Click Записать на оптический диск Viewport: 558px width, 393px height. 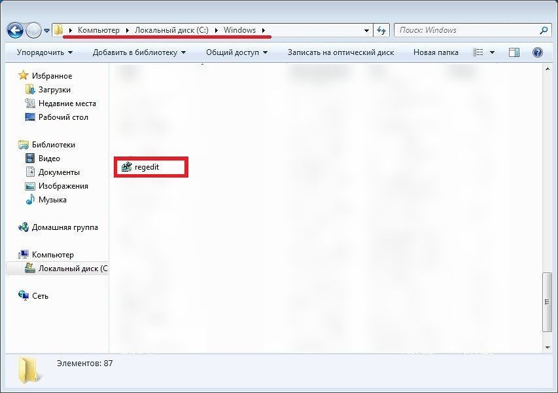341,52
